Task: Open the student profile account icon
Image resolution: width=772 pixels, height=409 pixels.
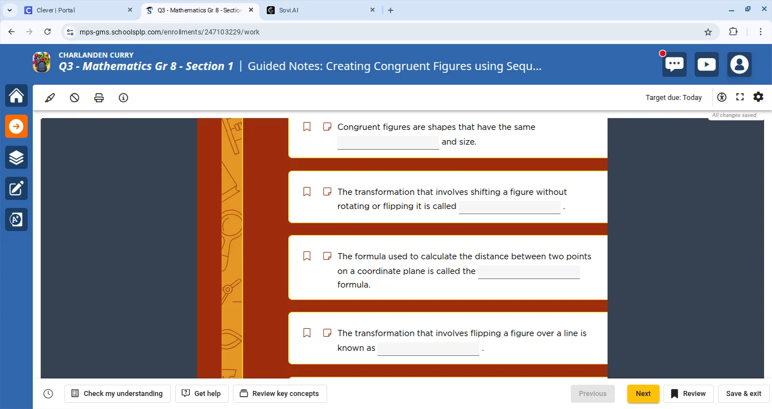Action: (739, 64)
